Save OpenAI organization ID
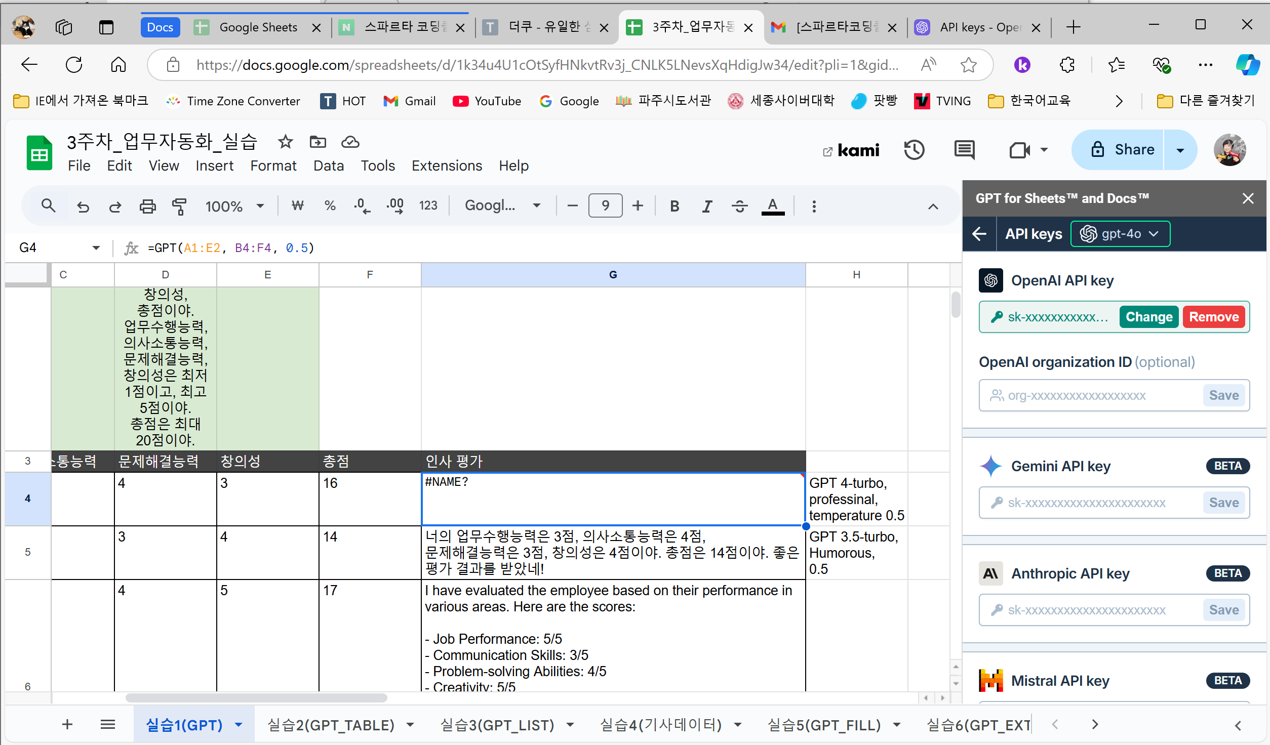The width and height of the screenshot is (1270, 745). click(x=1223, y=395)
